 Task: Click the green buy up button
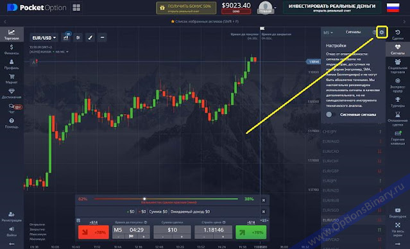[251, 232]
